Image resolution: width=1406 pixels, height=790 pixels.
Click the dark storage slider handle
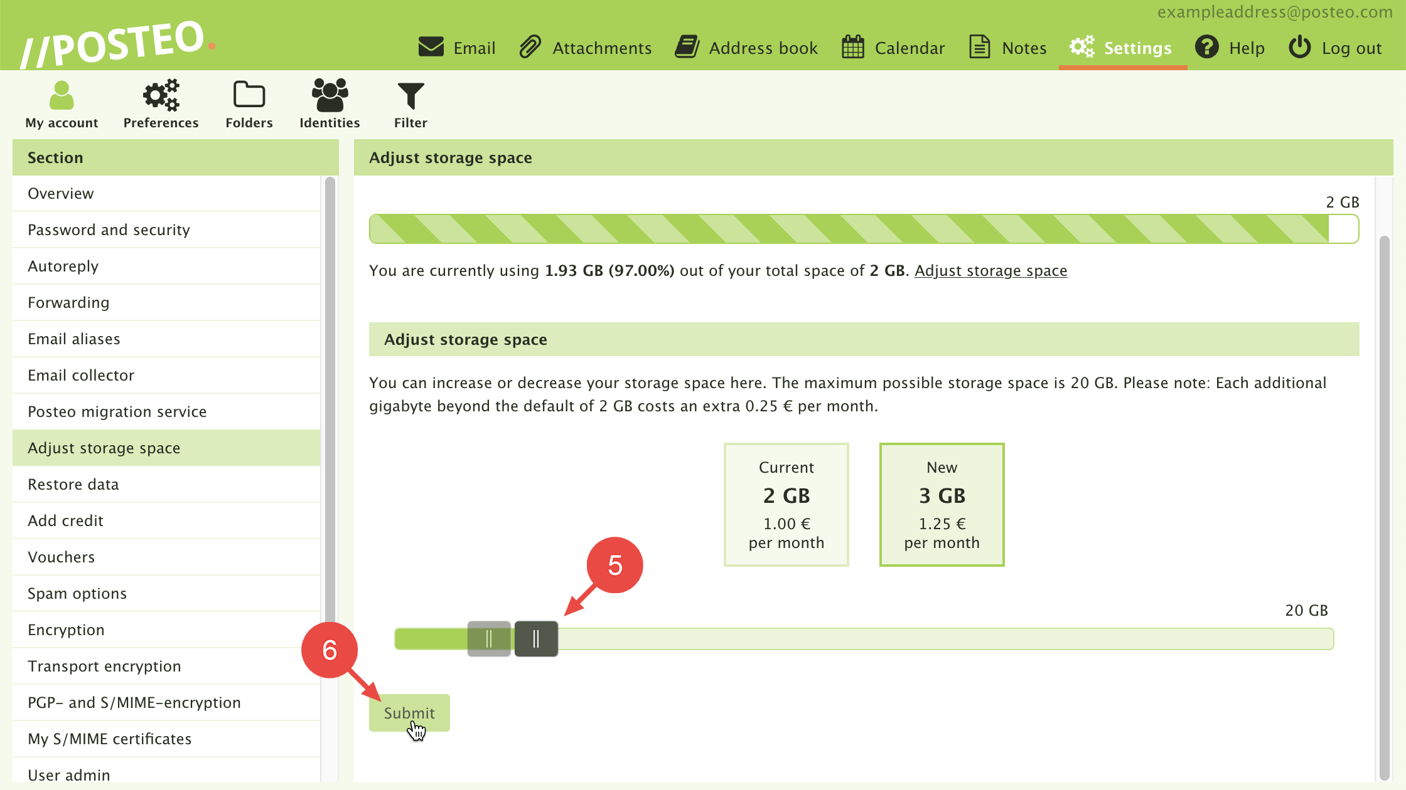tap(536, 639)
